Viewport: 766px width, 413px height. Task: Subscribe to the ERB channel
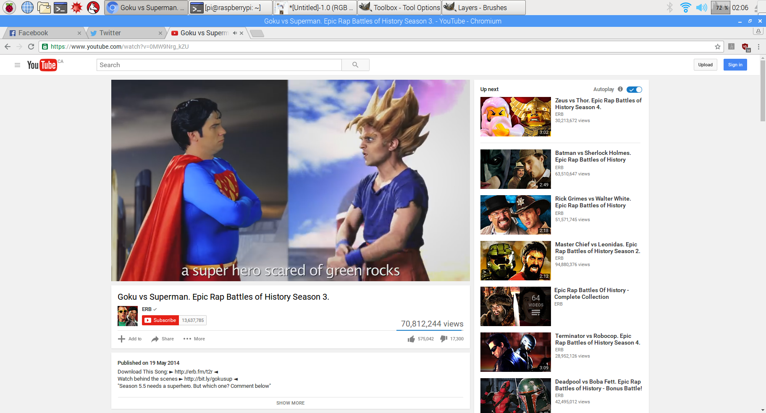point(160,320)
